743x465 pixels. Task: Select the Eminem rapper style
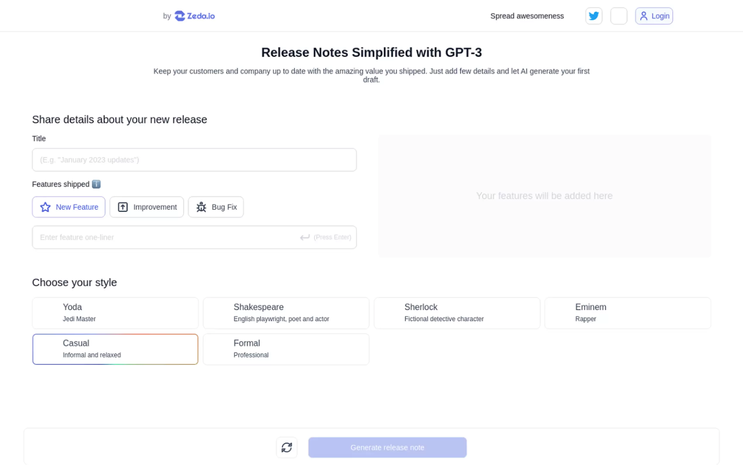627,313
